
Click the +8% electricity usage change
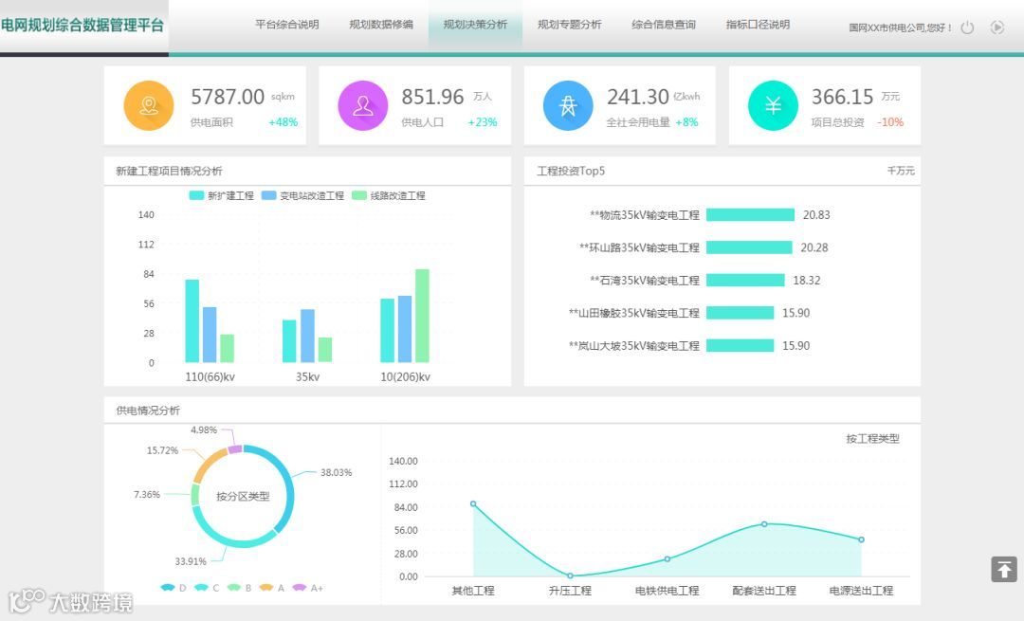pos(687,122)
